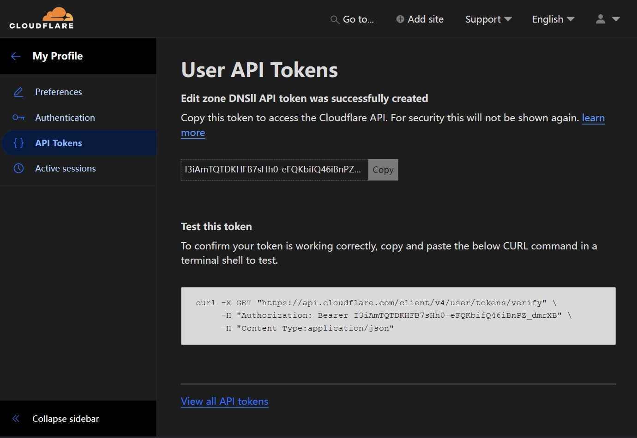Click the Content-Type header line in code
Screen dimensions: 637x438
[307, 328]
